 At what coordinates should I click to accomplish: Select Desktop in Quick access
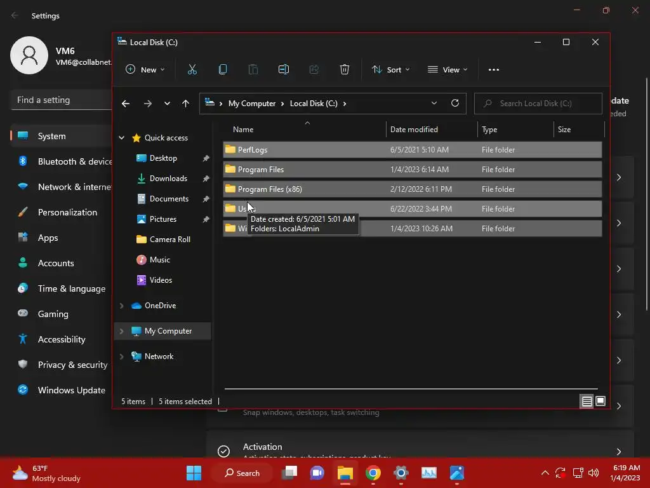pyautogui.click(x=163, y=158)
